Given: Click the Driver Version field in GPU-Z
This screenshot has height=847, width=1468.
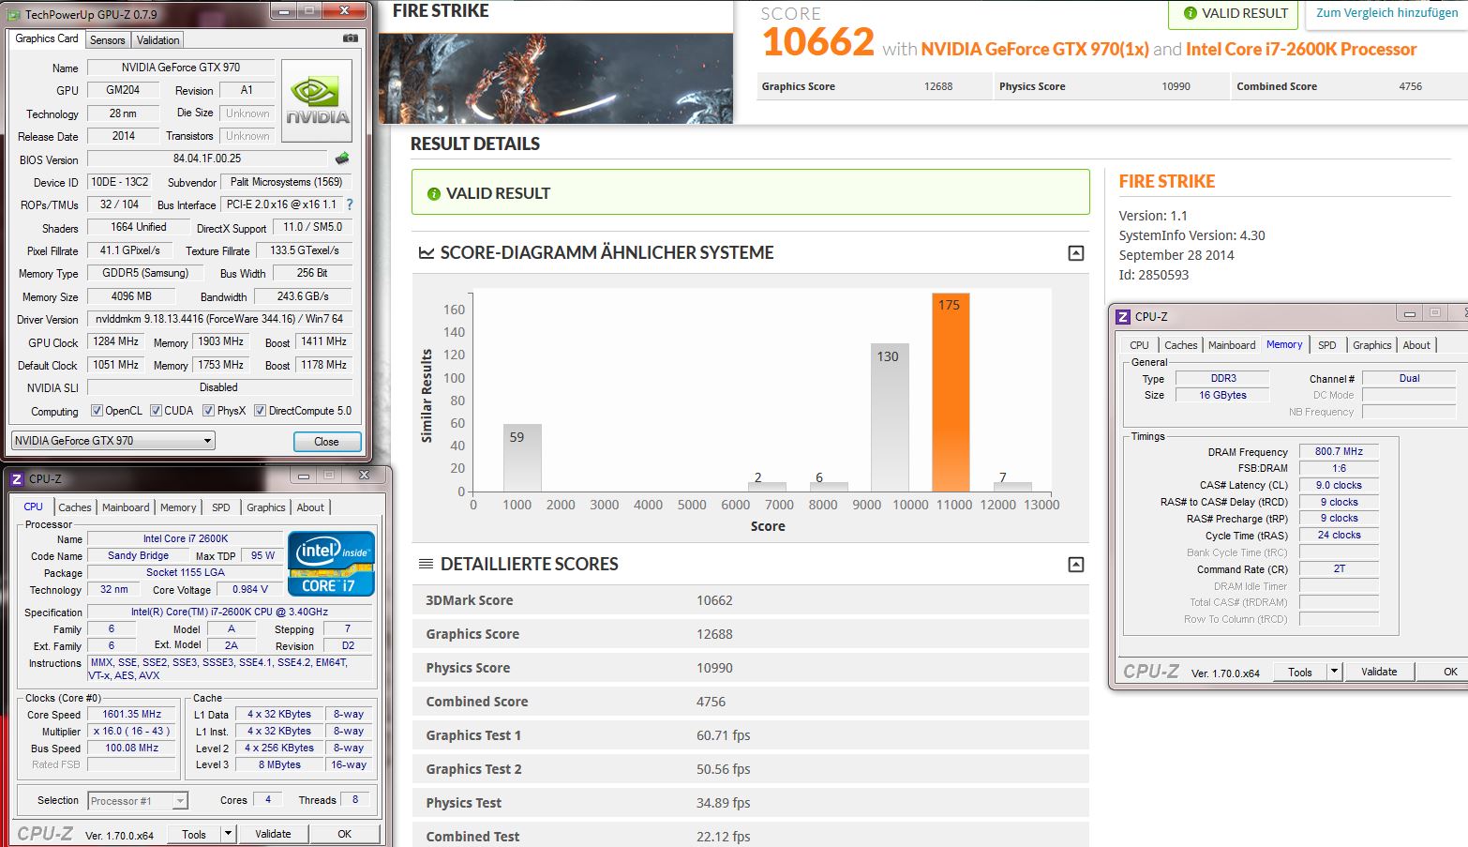Looking at the screenshot, I should pyautogui.click(x=220, y=319).
